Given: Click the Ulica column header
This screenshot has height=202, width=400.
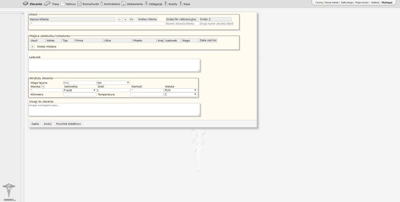Looking at the screenshot, I should 118,40.
